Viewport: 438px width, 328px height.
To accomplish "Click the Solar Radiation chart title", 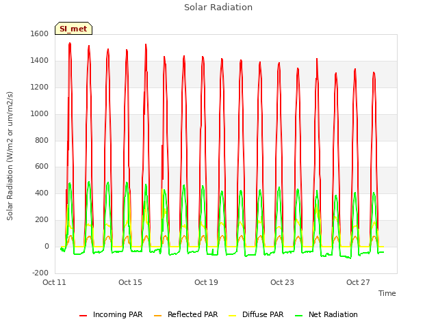I will [x=218, y=8].
